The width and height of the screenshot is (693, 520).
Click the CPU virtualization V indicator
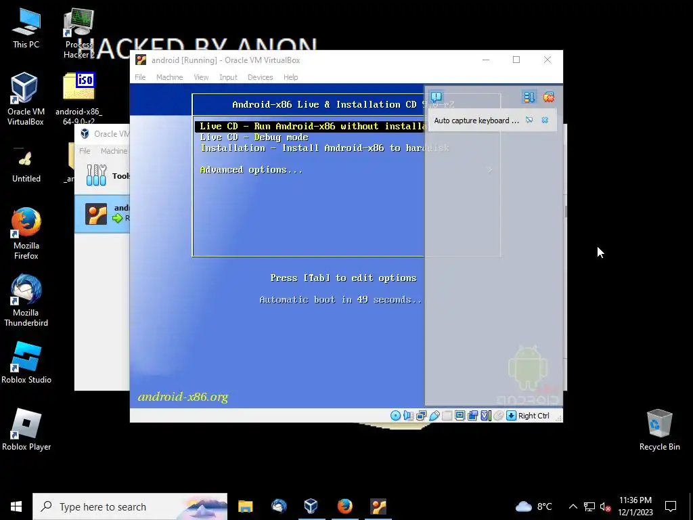(x=485, y=416)
